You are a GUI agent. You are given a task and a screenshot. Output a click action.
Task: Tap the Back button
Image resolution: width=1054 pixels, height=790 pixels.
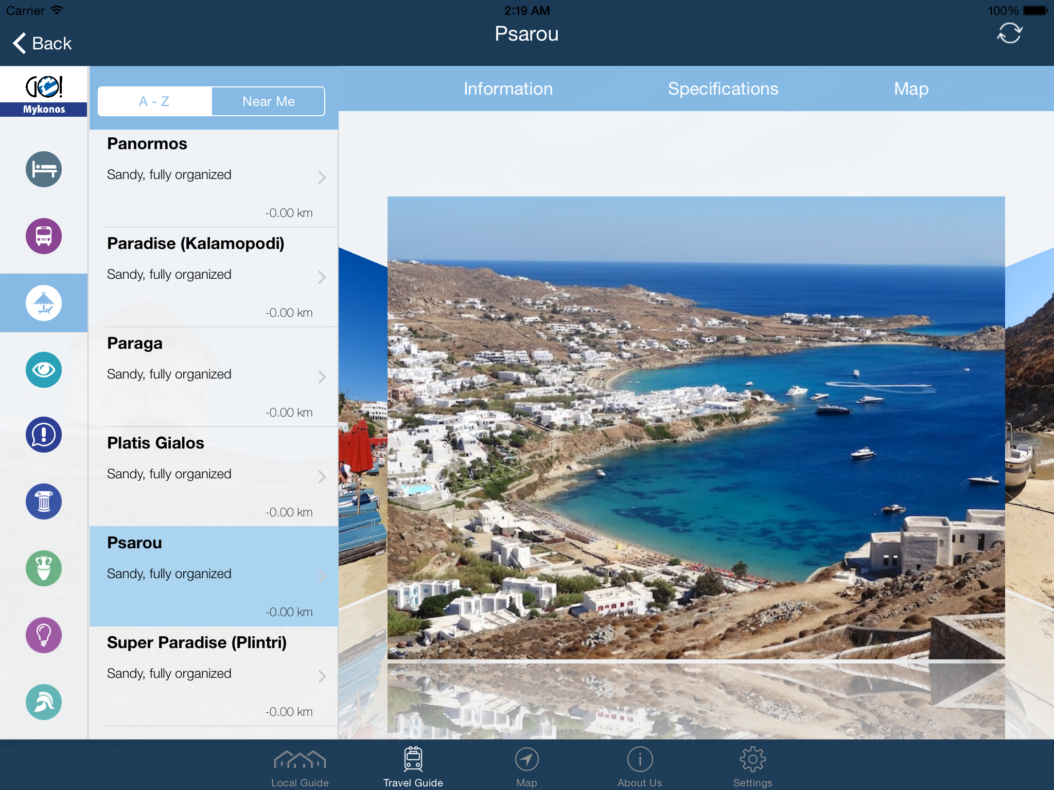42,43
